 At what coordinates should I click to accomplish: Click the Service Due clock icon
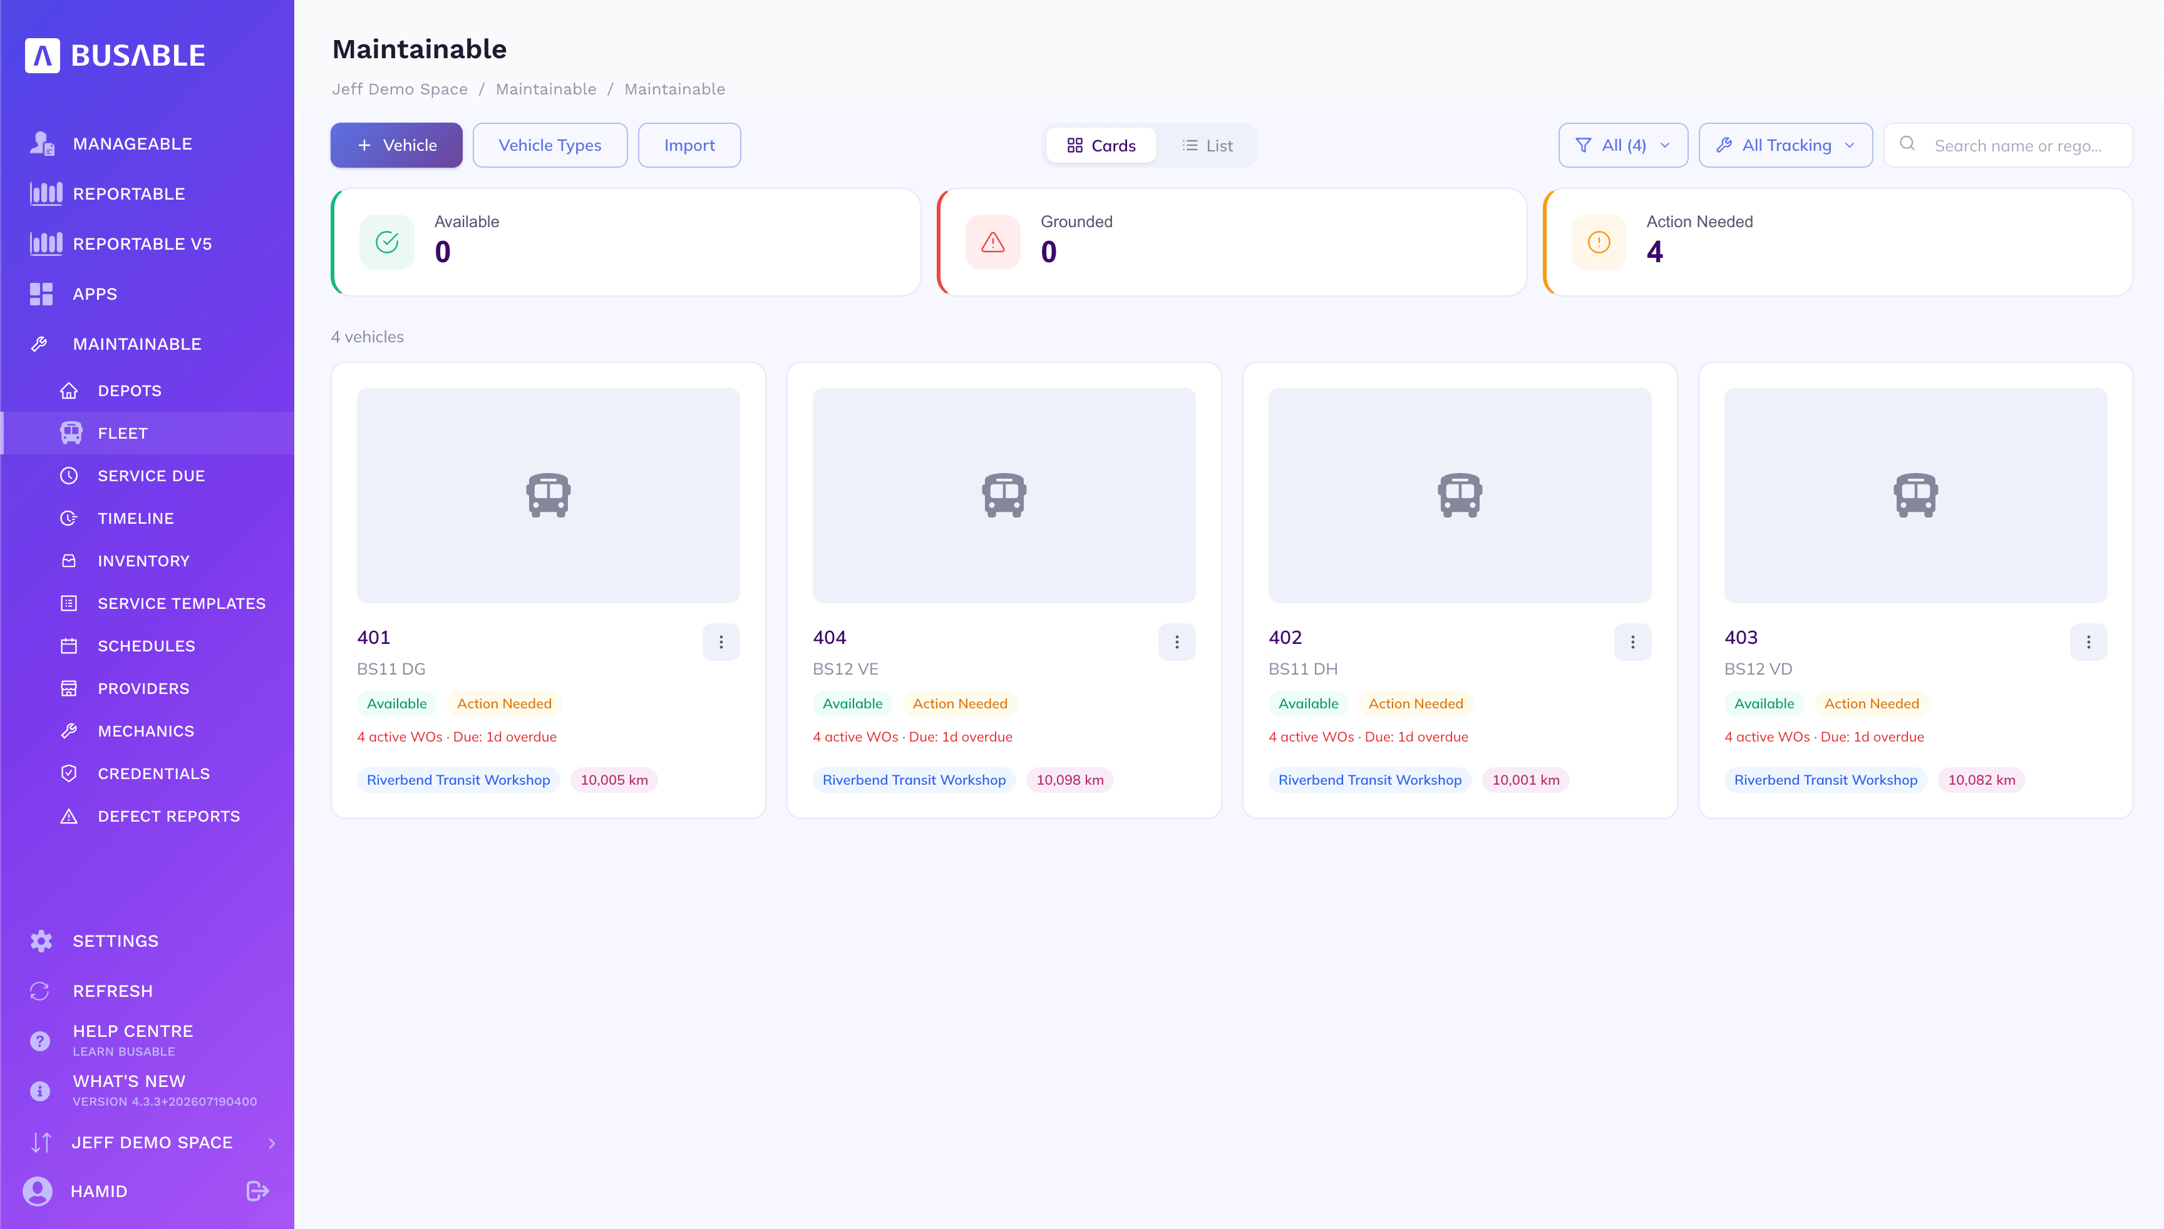(x=70, y=475)
